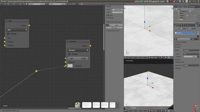Click the Blender logo icon in header
200x112 pixels.
coord(82,4)
